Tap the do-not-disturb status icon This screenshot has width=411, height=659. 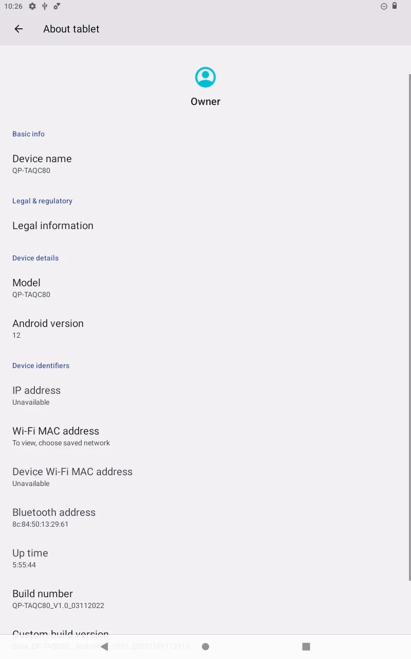pyautogui.click(x=384, y=6)
